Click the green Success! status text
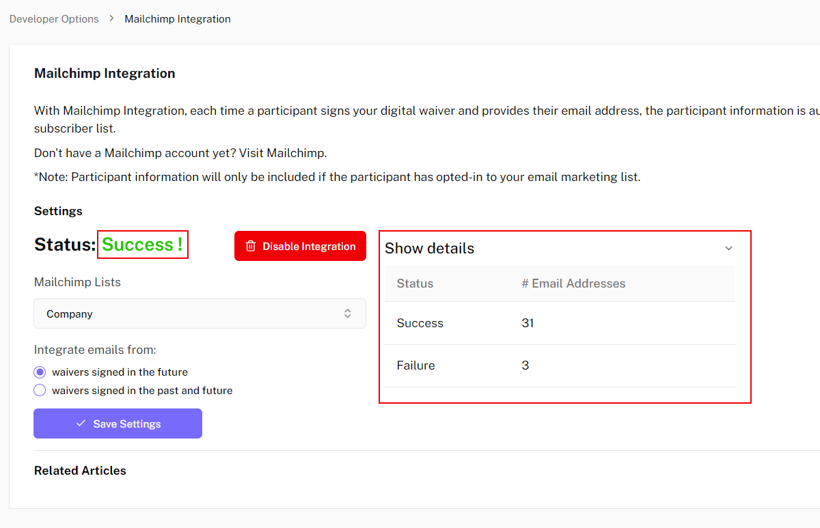Viewport: 820px width, 528px height. click(142, 245)
